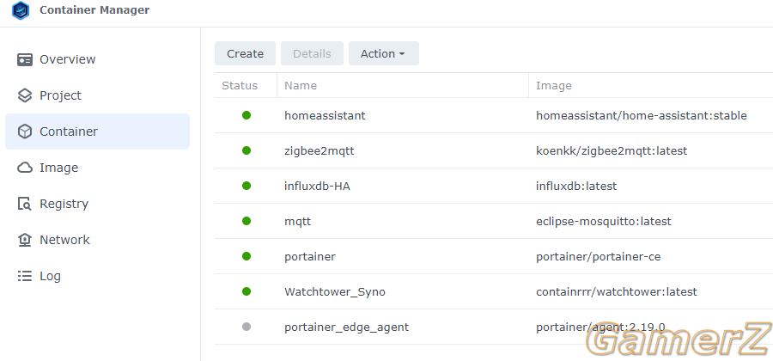Click image containrrr/watchtower:latest
This screenshot has height=361, width=773.
click(617, 292)
